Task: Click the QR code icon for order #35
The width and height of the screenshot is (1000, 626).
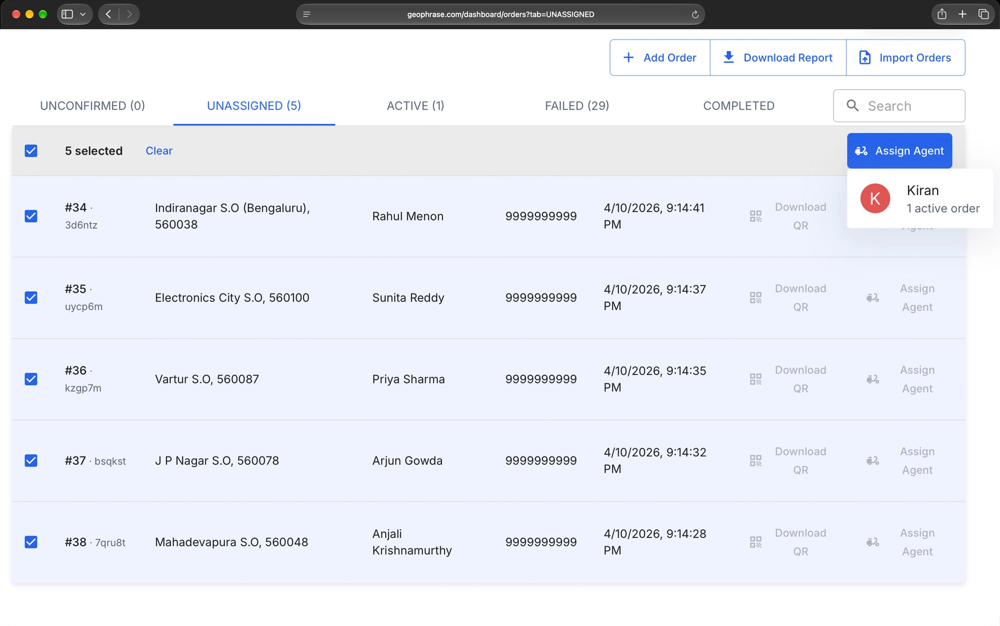Action: tap(755, 298)
